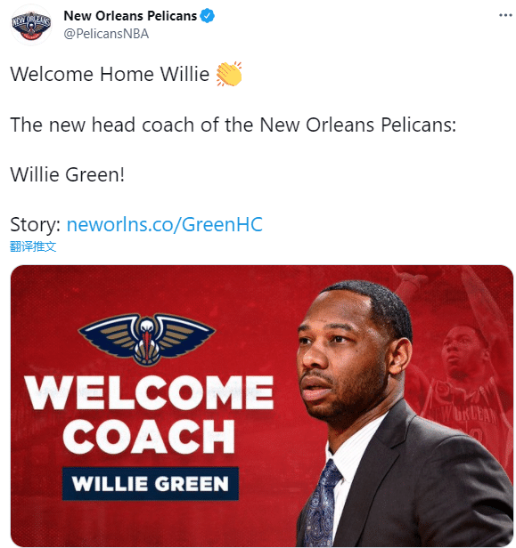
Task: Click the clapping hands emoji
Action: [x=229, y=74]
